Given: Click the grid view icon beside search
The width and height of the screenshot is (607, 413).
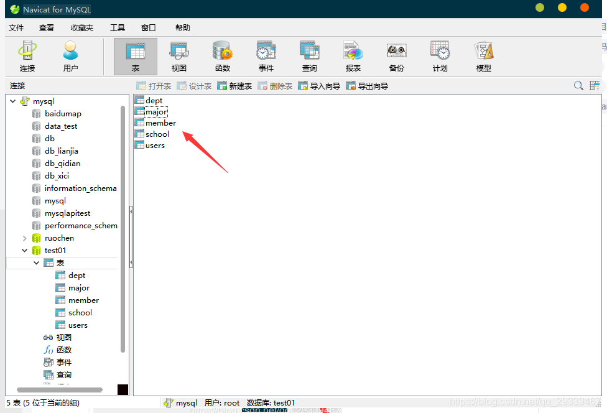Looking at the screenshot, I should coord(594,86).
